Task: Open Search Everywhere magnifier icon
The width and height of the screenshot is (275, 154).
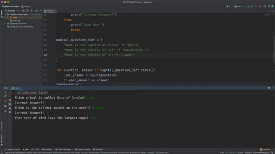Action: (x=265, y=6)
